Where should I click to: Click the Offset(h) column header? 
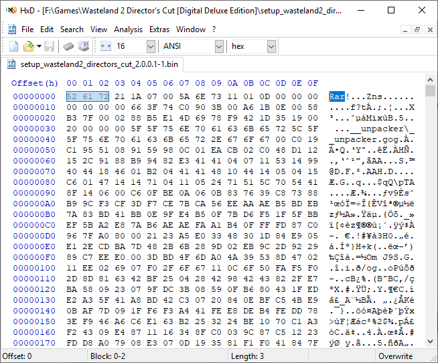coord(35,83)
